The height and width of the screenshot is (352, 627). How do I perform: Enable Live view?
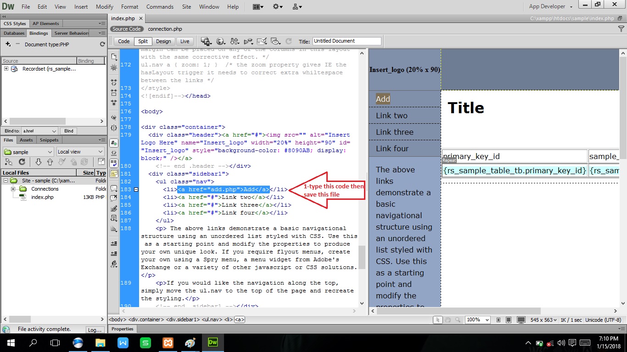[x=185, y=41]
